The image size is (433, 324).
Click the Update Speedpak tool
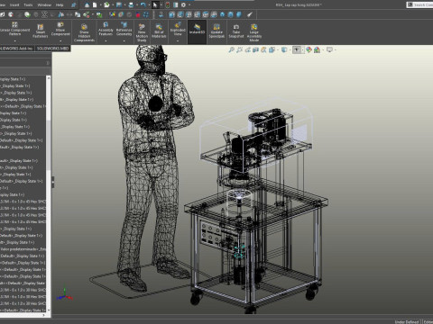click(216, 31)
